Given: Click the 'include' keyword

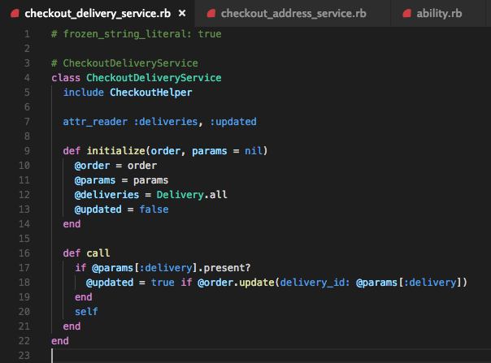Looking at the screenshot, I should (x=83, y=93).
